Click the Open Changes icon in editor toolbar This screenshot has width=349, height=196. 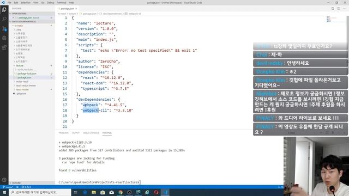333,9
